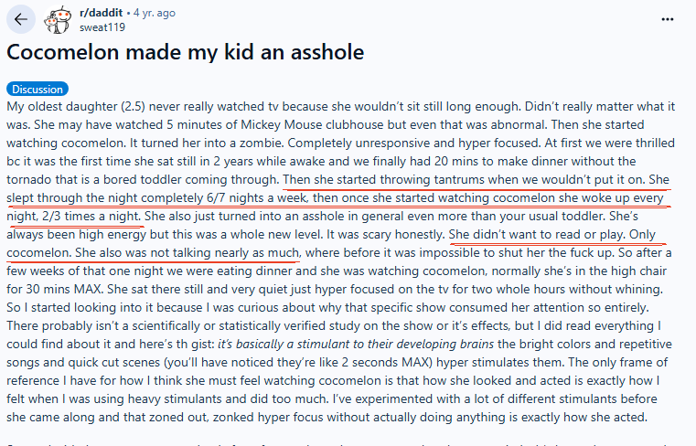696x446 pixels.
Task: Click the opening words 'My oldest daughter (2.5)'
Action: tap(78, 107)
